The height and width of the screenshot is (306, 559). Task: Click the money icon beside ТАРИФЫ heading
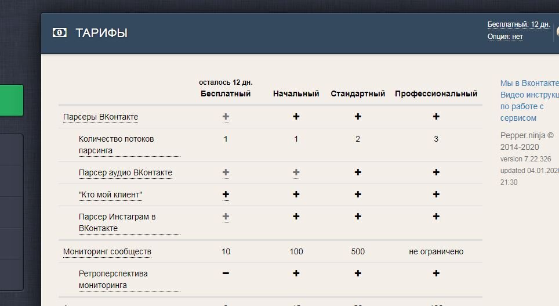pyautogui.click(x=60, y=33)
